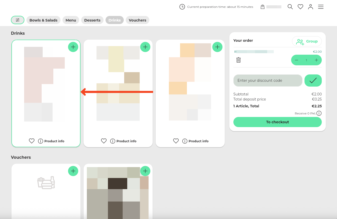The width and height of the screenshot is (337, 219).
Task: Open the filter settings icon
Action: tap(18, 20)
